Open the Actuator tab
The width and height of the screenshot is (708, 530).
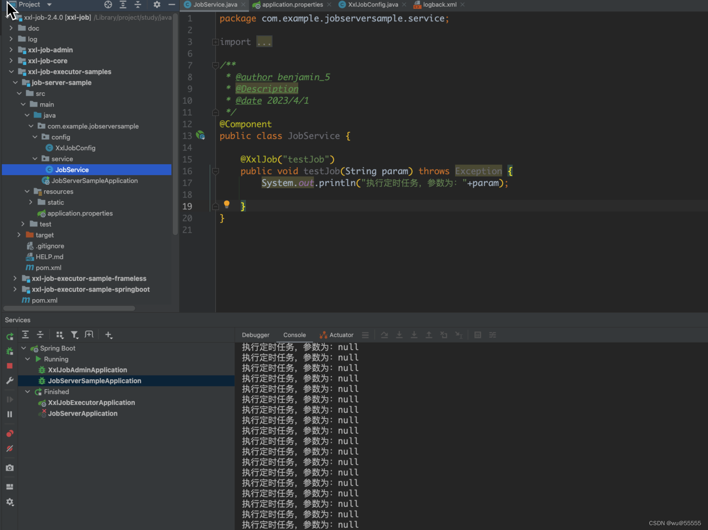336,335
